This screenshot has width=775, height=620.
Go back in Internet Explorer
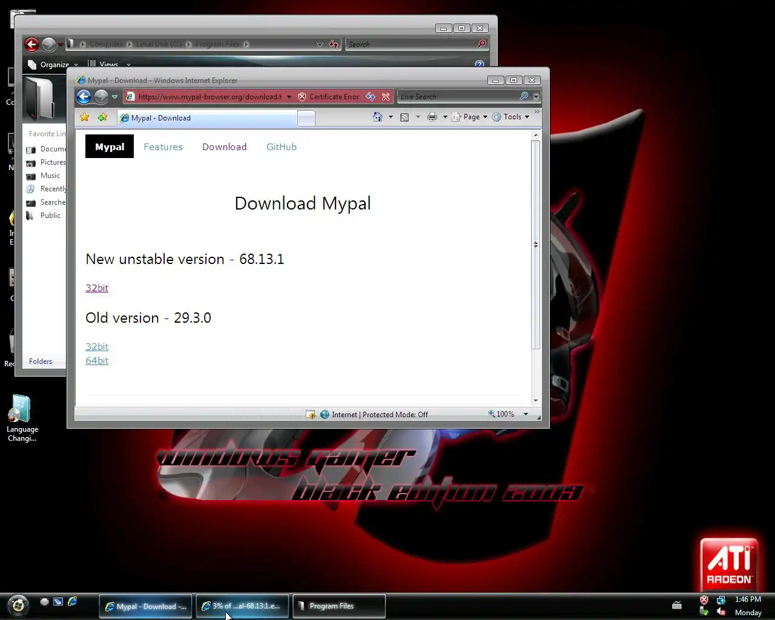(84, 96)
